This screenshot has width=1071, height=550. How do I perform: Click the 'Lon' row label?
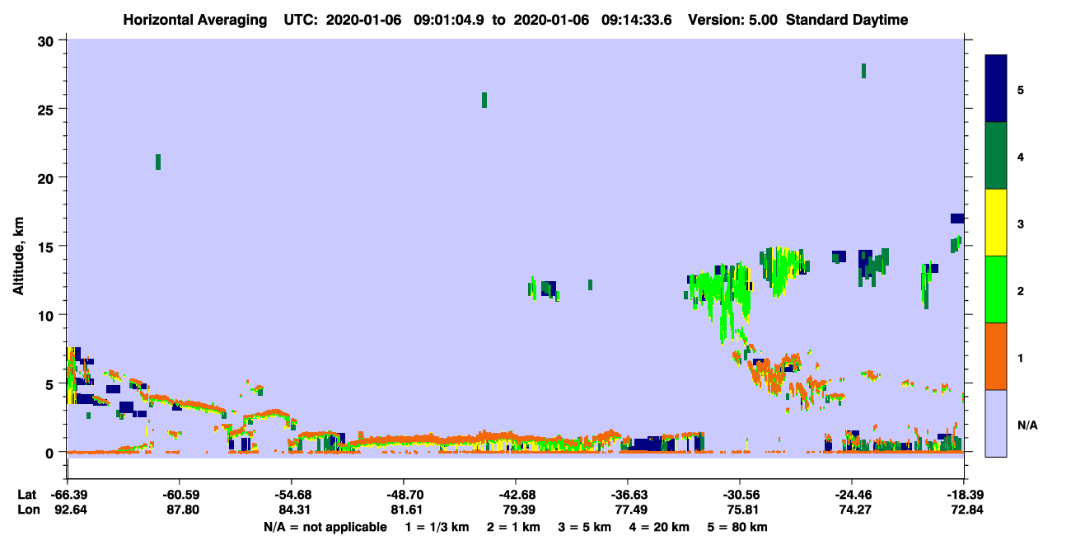point(27,510)
